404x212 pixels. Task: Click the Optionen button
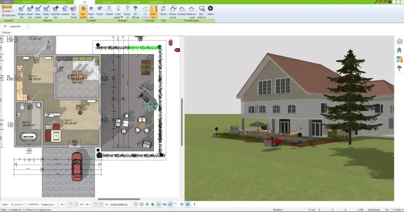point(9,15)
